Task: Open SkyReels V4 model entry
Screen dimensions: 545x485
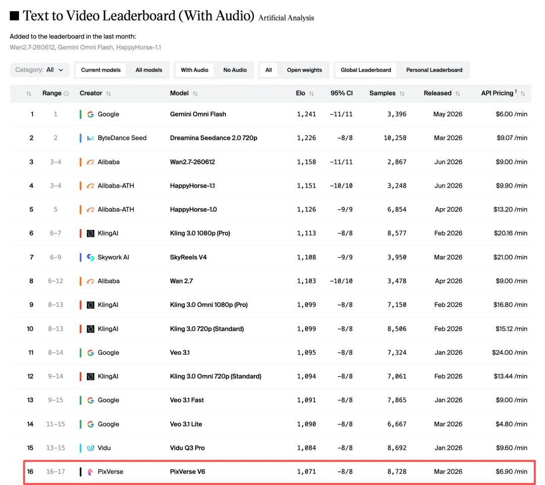Action: click(x=188, y=257)
